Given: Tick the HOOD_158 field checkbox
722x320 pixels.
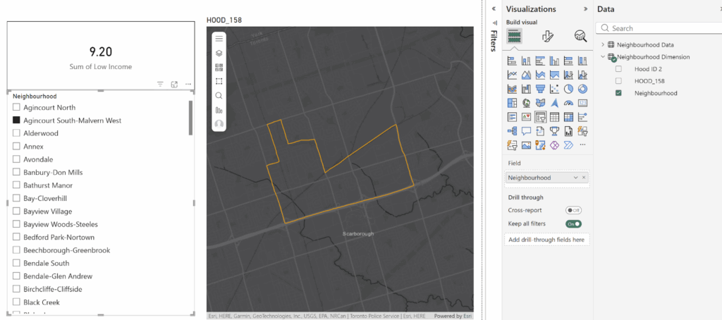Looking at the screenshot, I should pos(618,81).
